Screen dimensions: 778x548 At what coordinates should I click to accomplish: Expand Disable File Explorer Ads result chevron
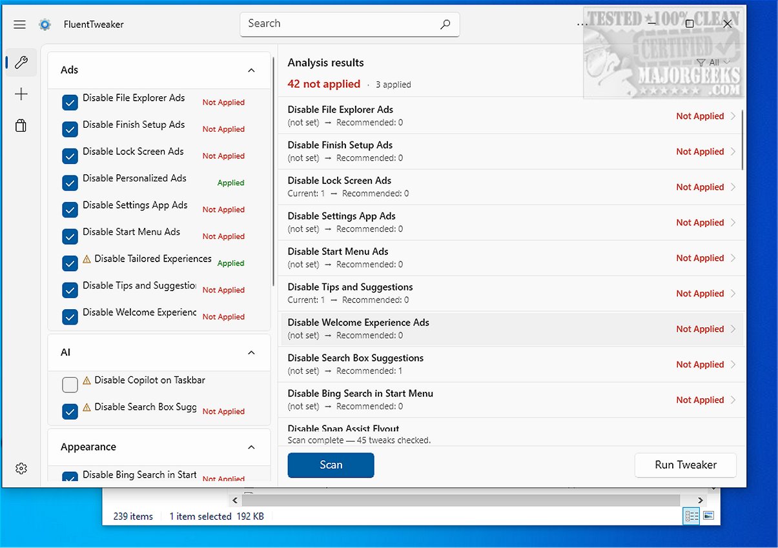point(733,116)
